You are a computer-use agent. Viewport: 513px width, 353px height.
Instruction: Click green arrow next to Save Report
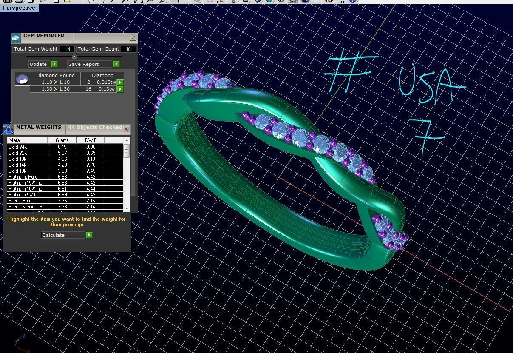click(x=116, y=64)
